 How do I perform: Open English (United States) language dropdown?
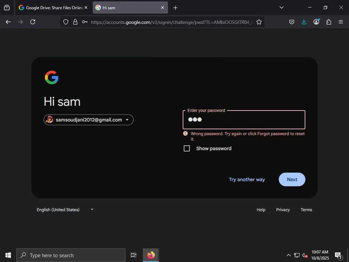pyautogui.click(x=65, y=210)
